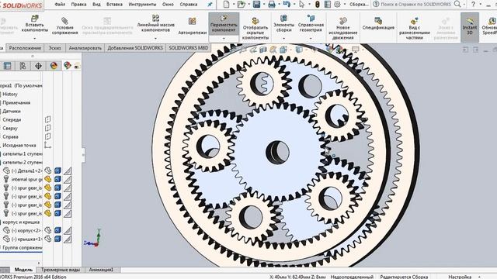The width and height of the screenshot is (497, 279).
Task: Open the DimXpertManager crosshair tab
Action: 38,66
